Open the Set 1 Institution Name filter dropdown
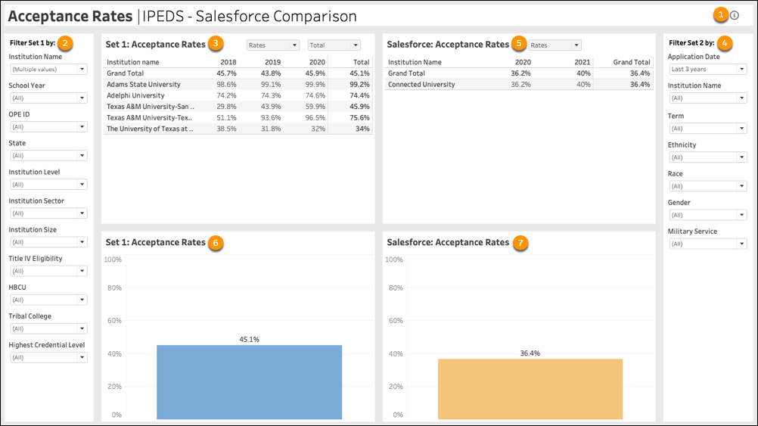 coord(48,69)
